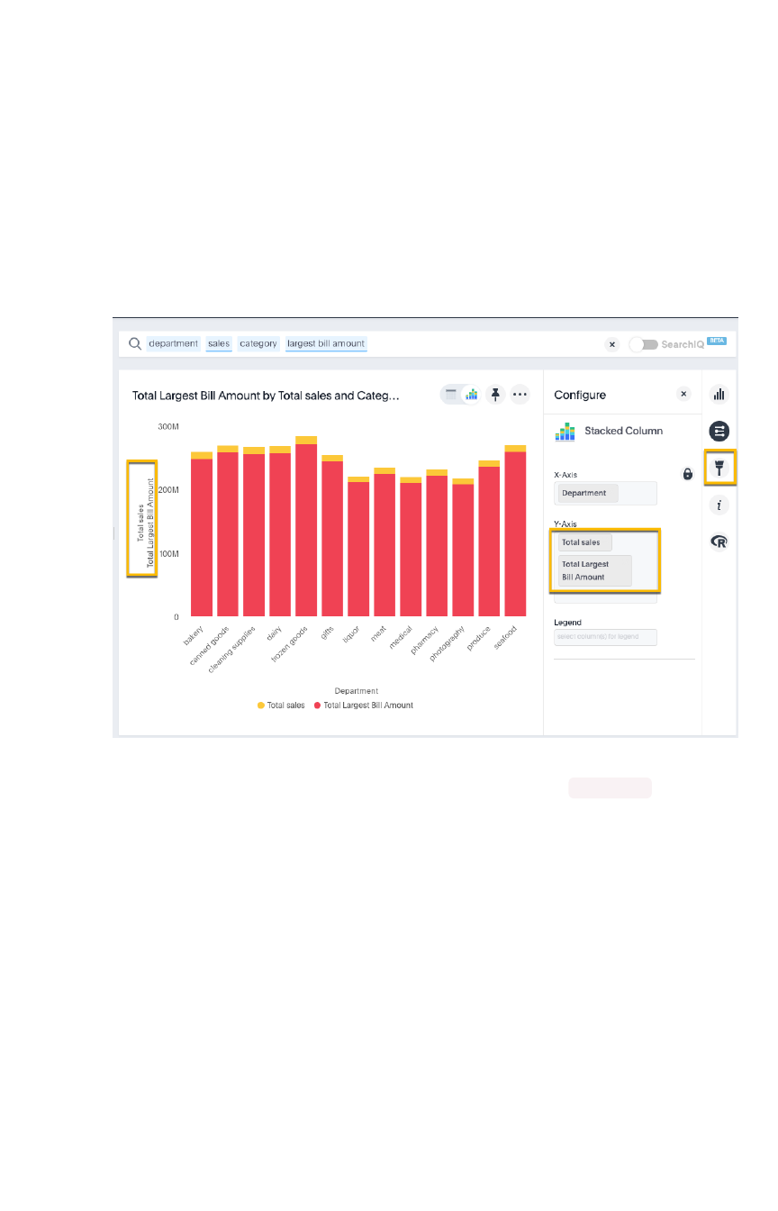Viewport: 778px width, 1211px height.
Task: Open the info icon in sidebar
Action: tap(719, 505)
